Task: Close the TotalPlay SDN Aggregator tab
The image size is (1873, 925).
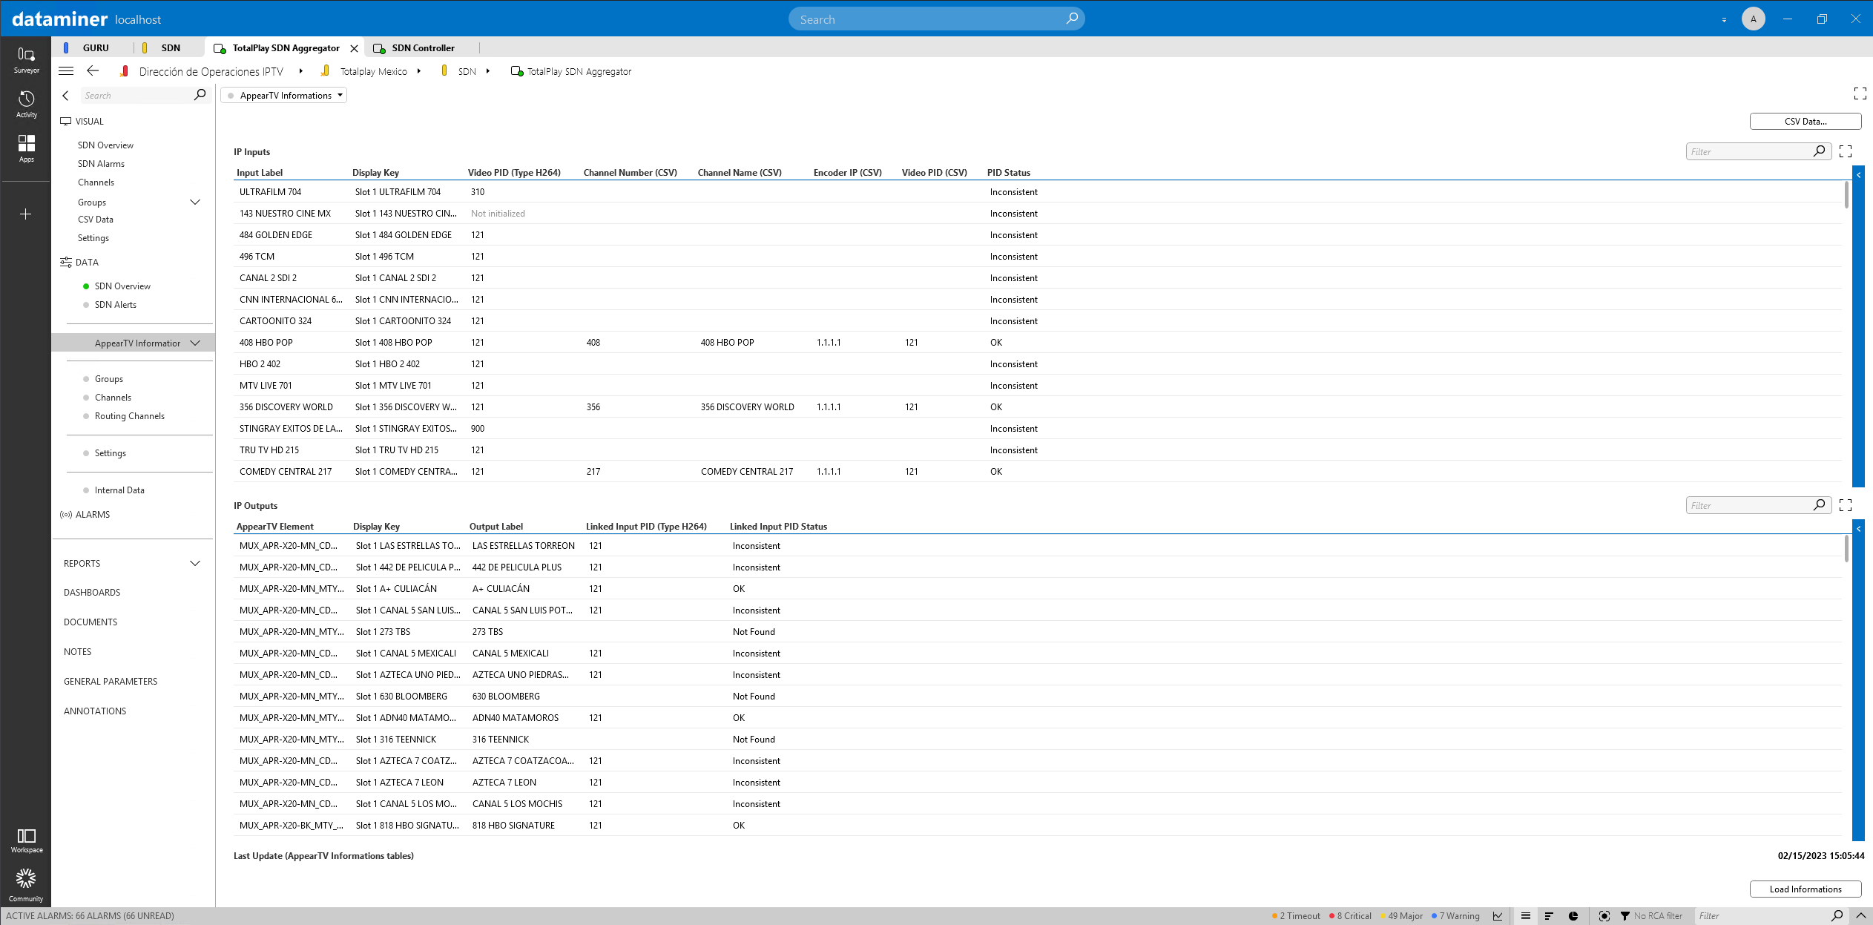Action: pyautogui.click(x=354, y=48)
